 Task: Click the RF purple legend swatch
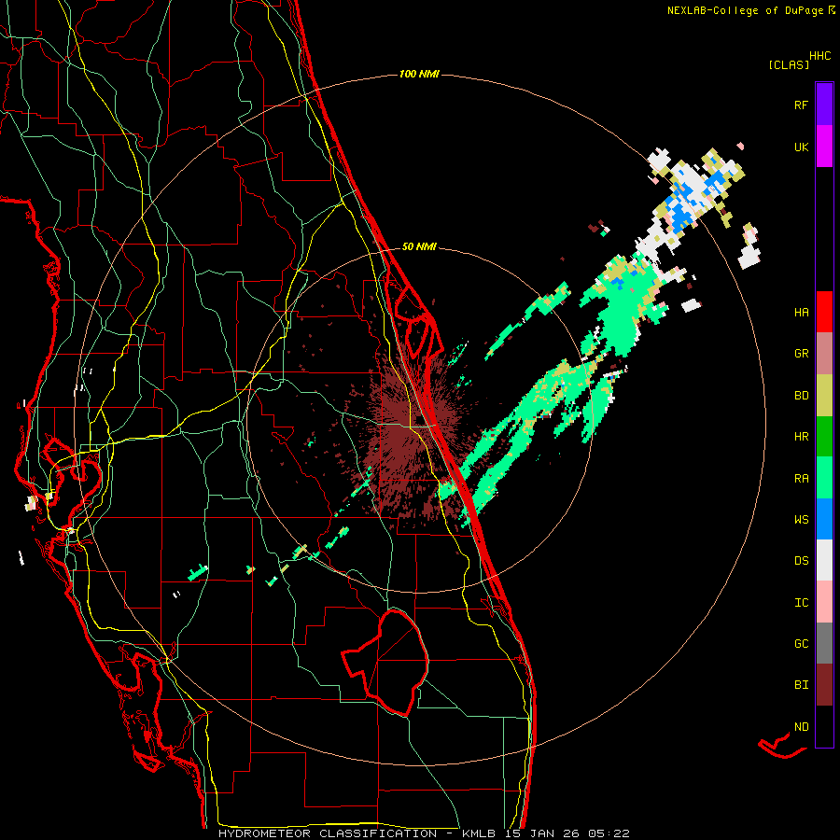[824, 105]
